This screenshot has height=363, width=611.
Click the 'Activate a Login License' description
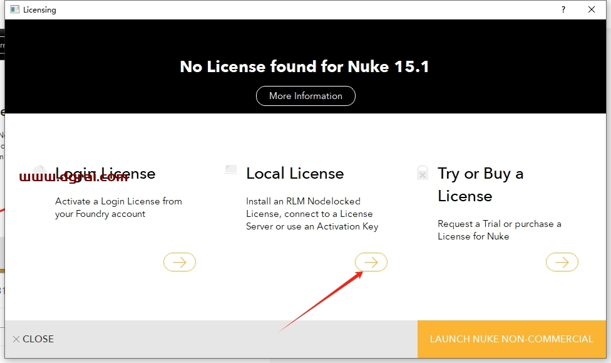(x=118, y=208)
